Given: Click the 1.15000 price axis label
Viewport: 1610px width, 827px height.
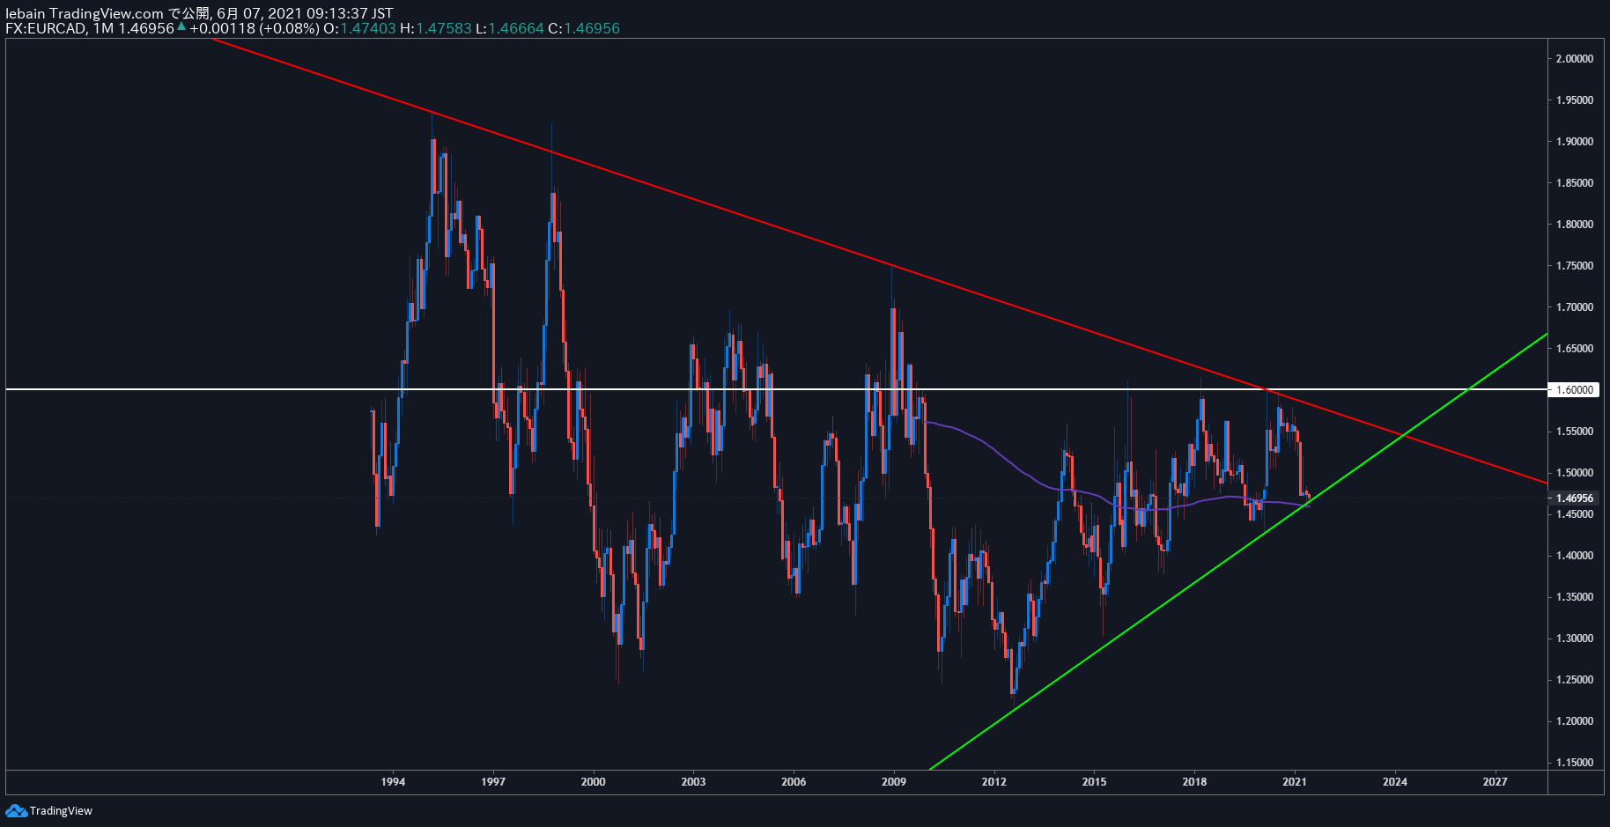Looking at the screenshot, I should (1575, 763).
